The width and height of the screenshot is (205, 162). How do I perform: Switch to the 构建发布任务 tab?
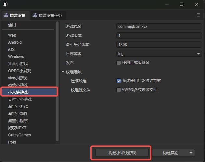[x=49, y=16]
